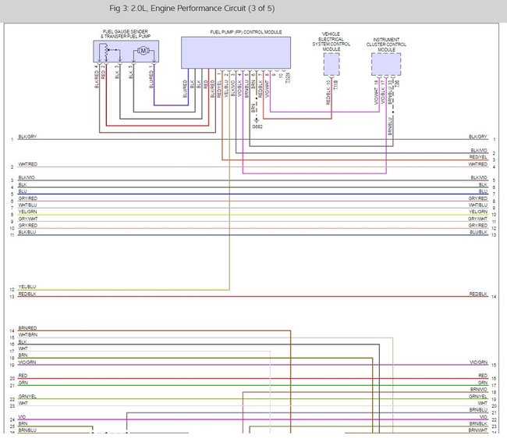507x439 pixels.
Task: Click the 'BLK/RED 4' sender pin label
Action: click(x=97, y=77)
